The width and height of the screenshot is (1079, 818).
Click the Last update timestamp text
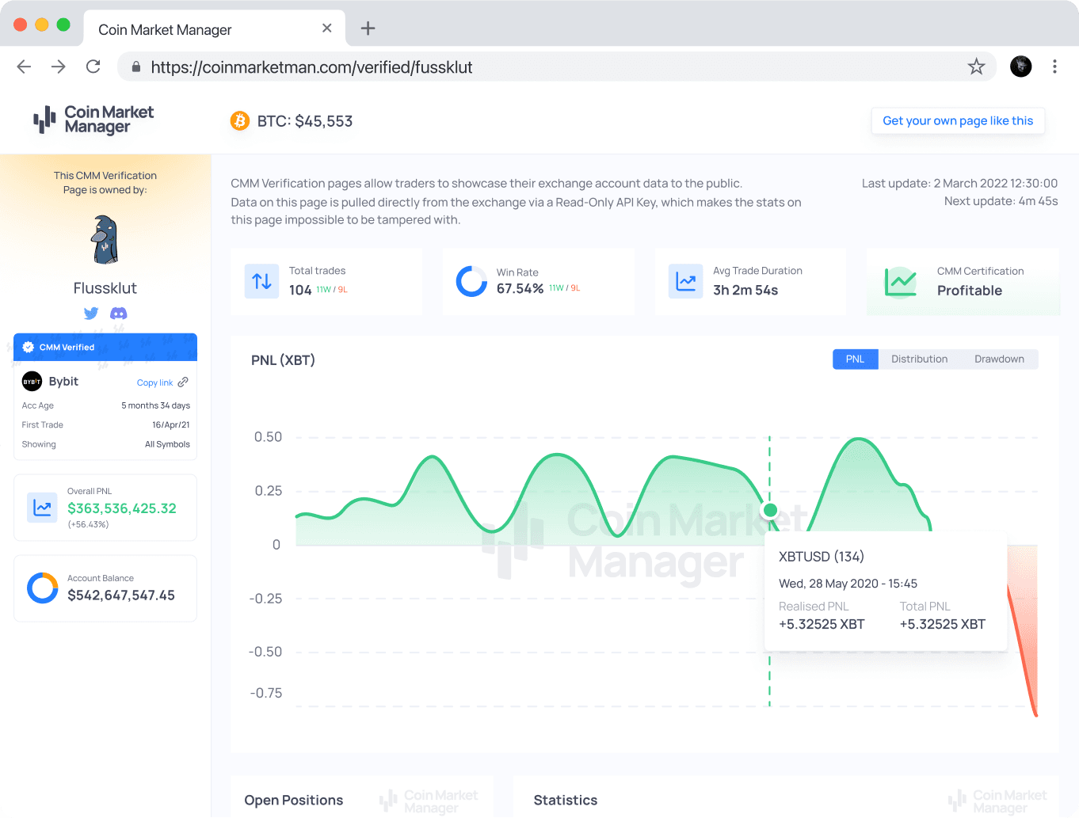click(x=959, y=184)
